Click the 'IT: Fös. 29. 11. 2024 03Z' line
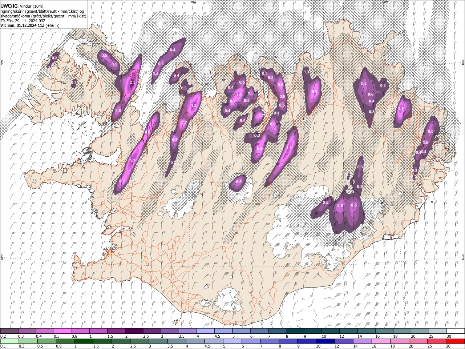 [x=23, y=21]
